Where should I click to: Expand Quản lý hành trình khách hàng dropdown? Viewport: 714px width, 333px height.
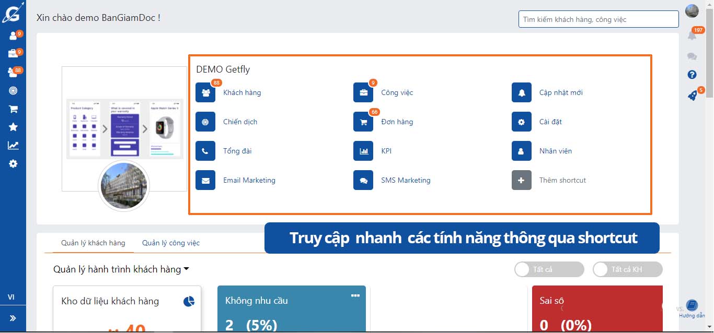121,269
